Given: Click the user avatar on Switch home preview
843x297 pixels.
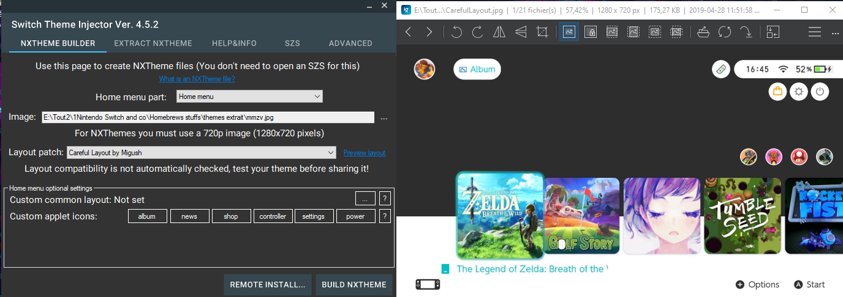Looking at the screenshot, I should [x=425, y=69].
